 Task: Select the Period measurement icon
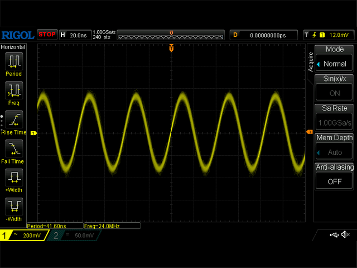[14, 60]
